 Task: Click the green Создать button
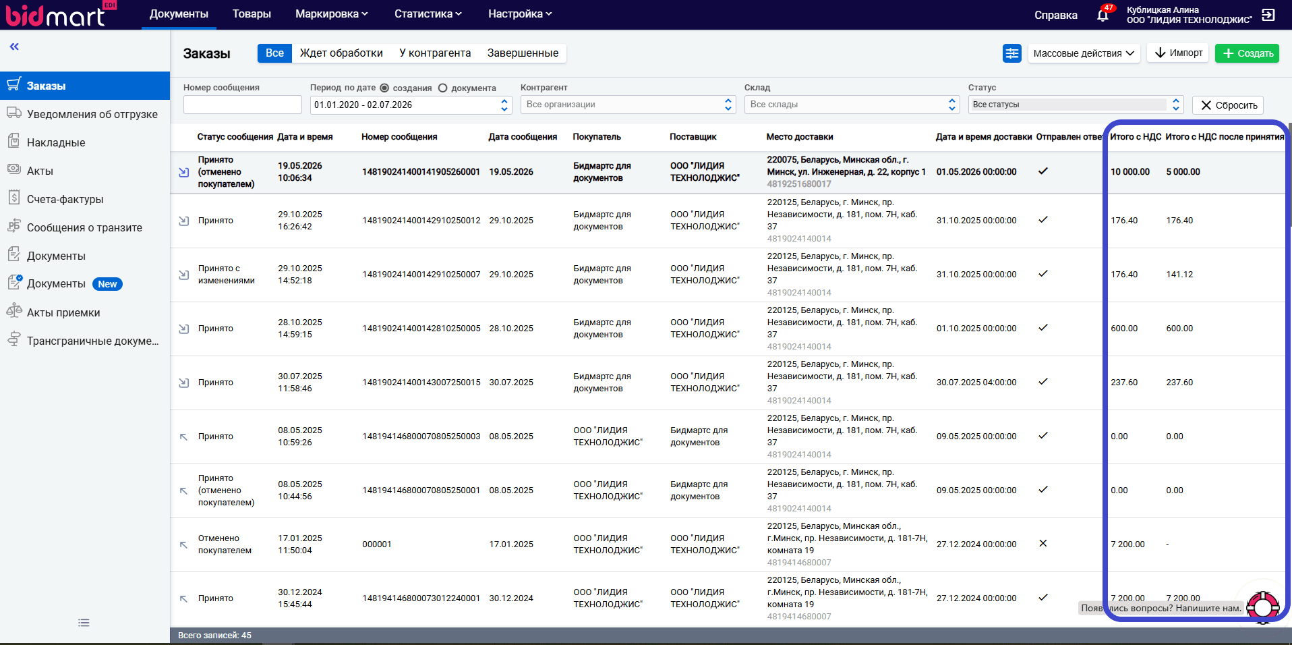pyautogui.click(x=1247, y=53)
